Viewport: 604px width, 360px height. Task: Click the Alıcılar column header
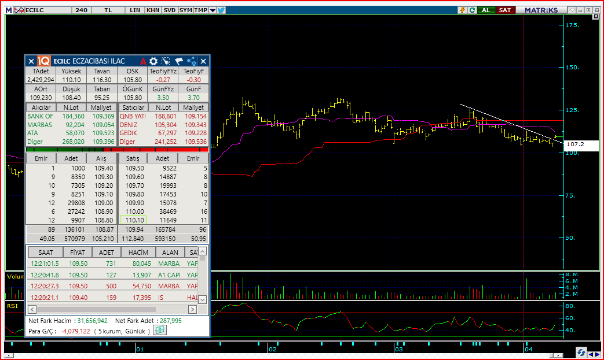coord(41,107)
